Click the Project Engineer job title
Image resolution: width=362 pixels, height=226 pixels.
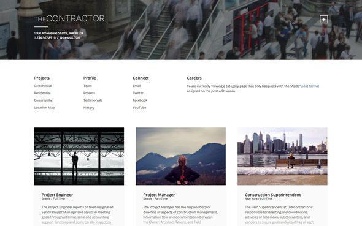pyautogui.click(x=57, y=195)
